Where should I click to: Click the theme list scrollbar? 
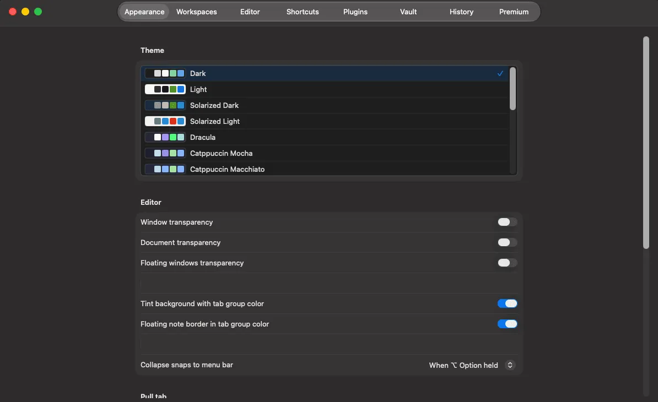(513, 89)
